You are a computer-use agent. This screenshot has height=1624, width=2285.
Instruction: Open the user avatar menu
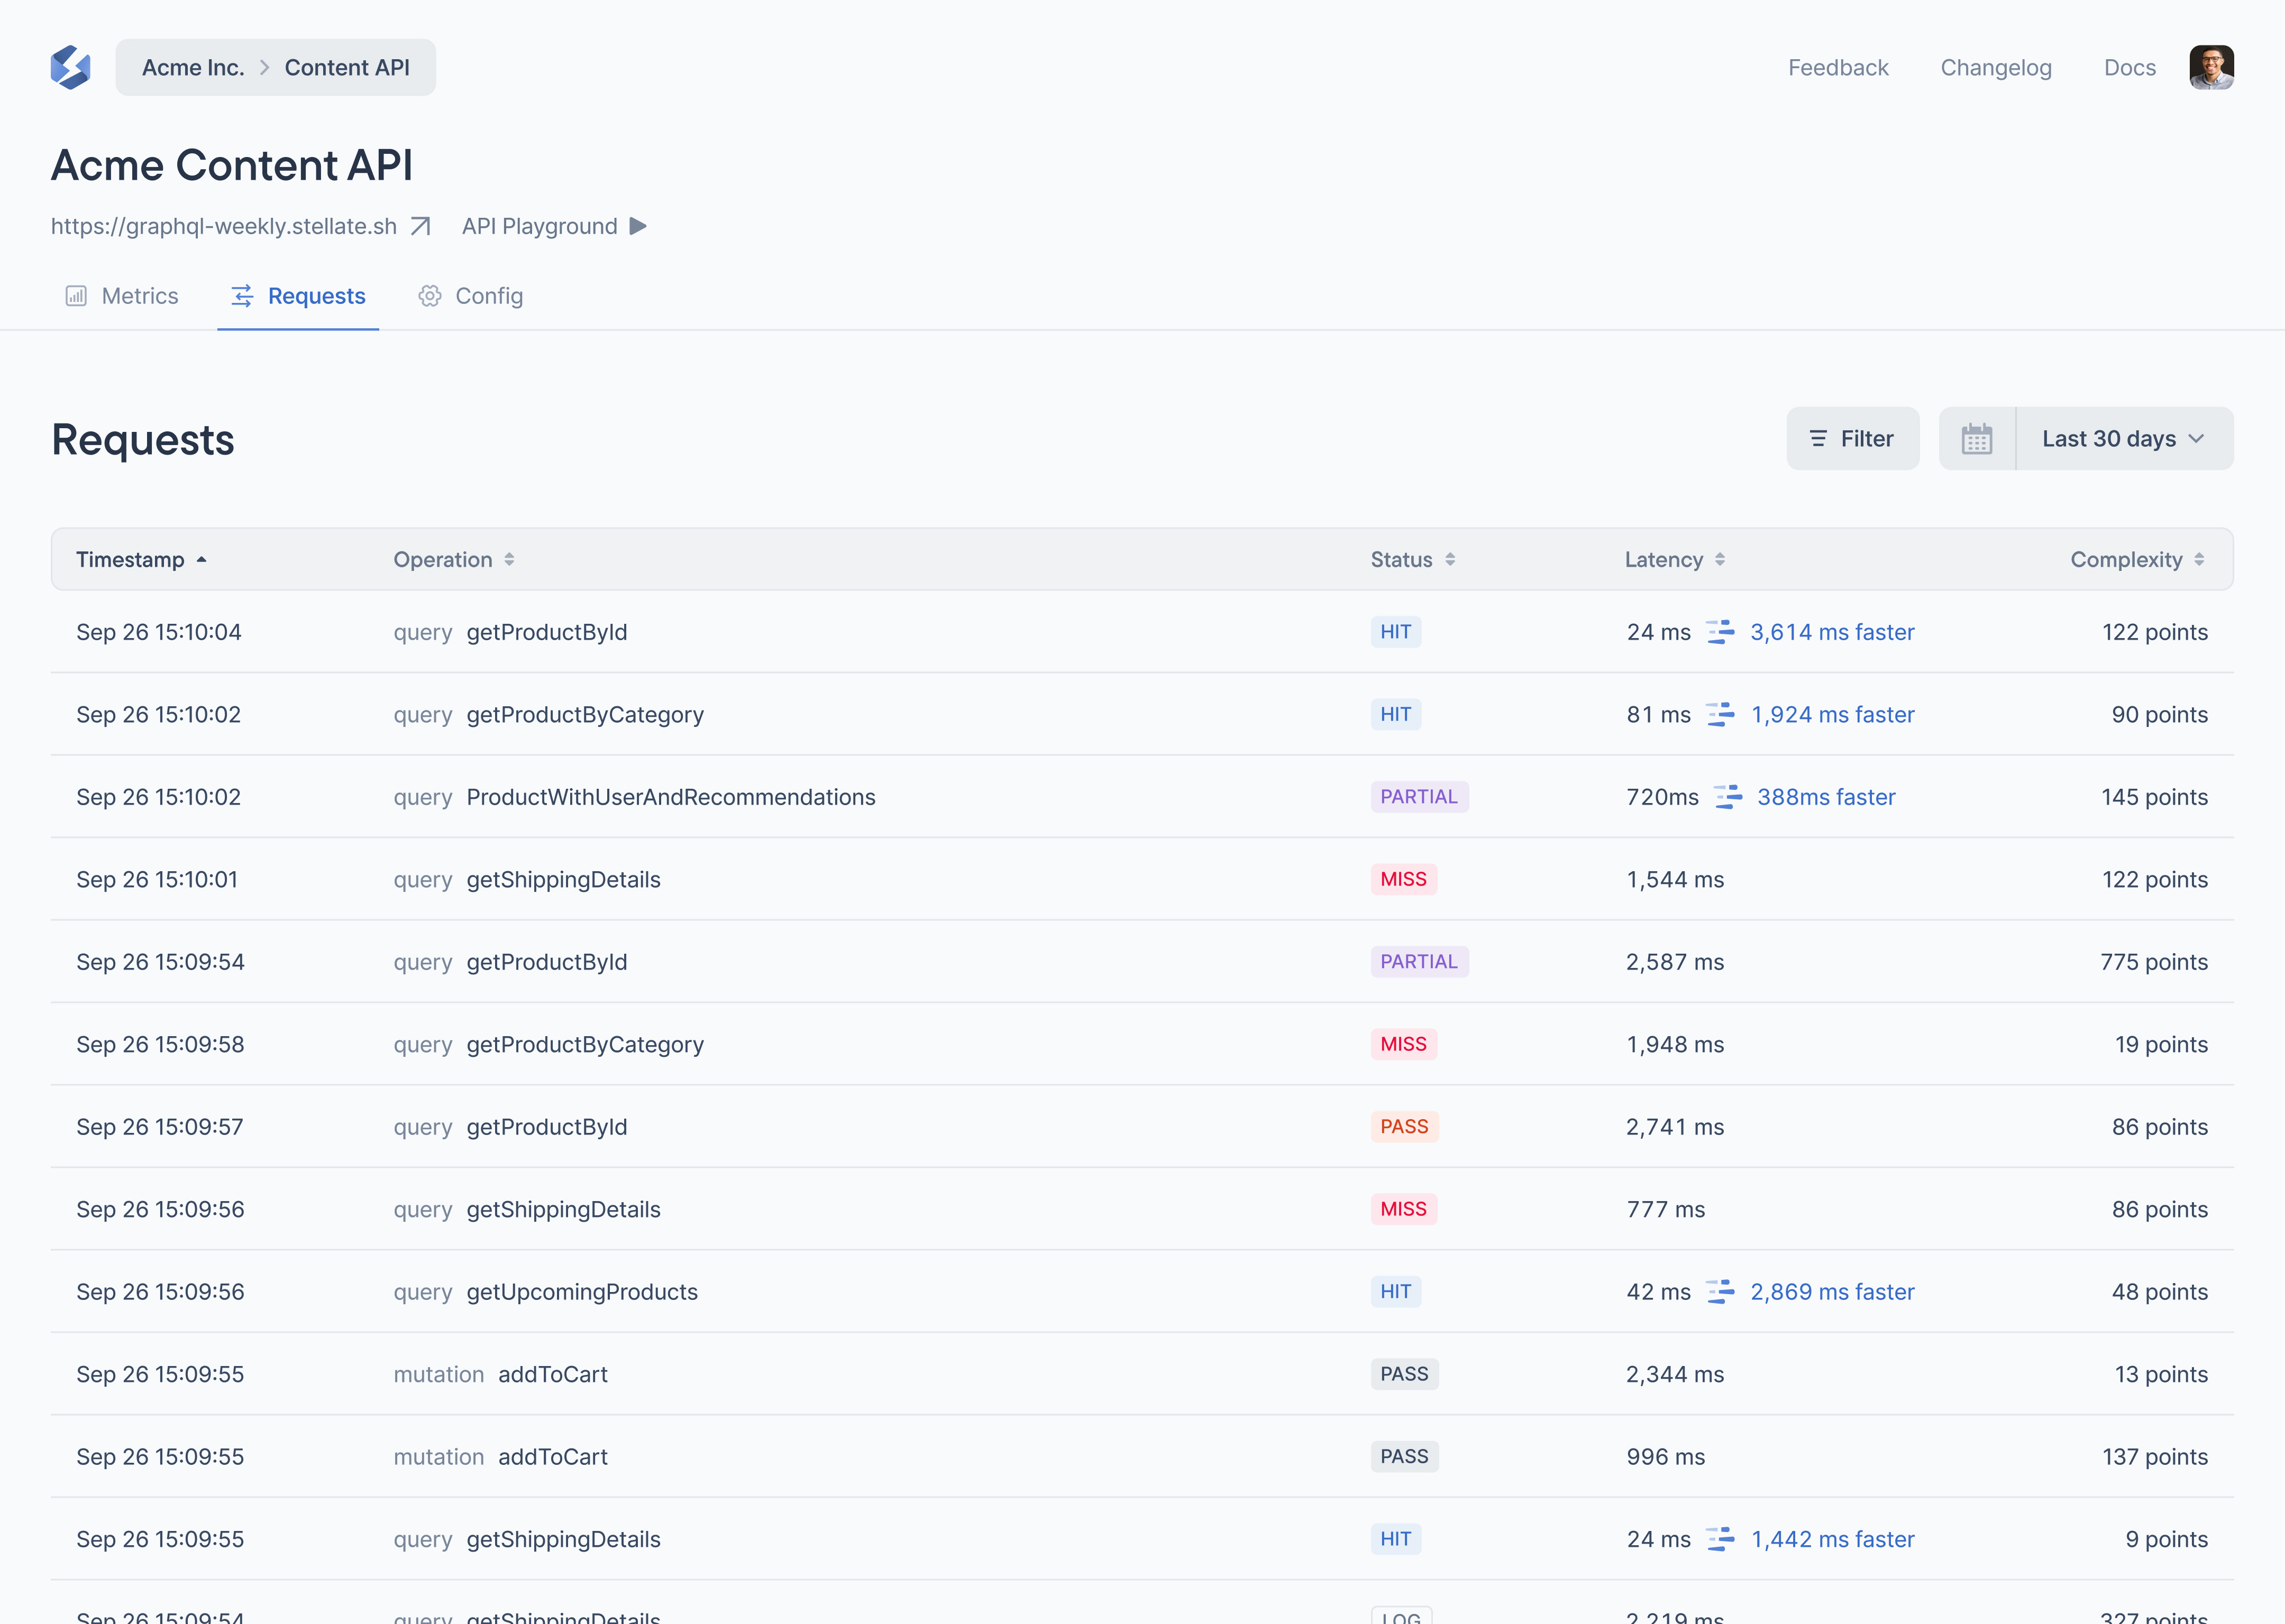[x=2211, y=67]
